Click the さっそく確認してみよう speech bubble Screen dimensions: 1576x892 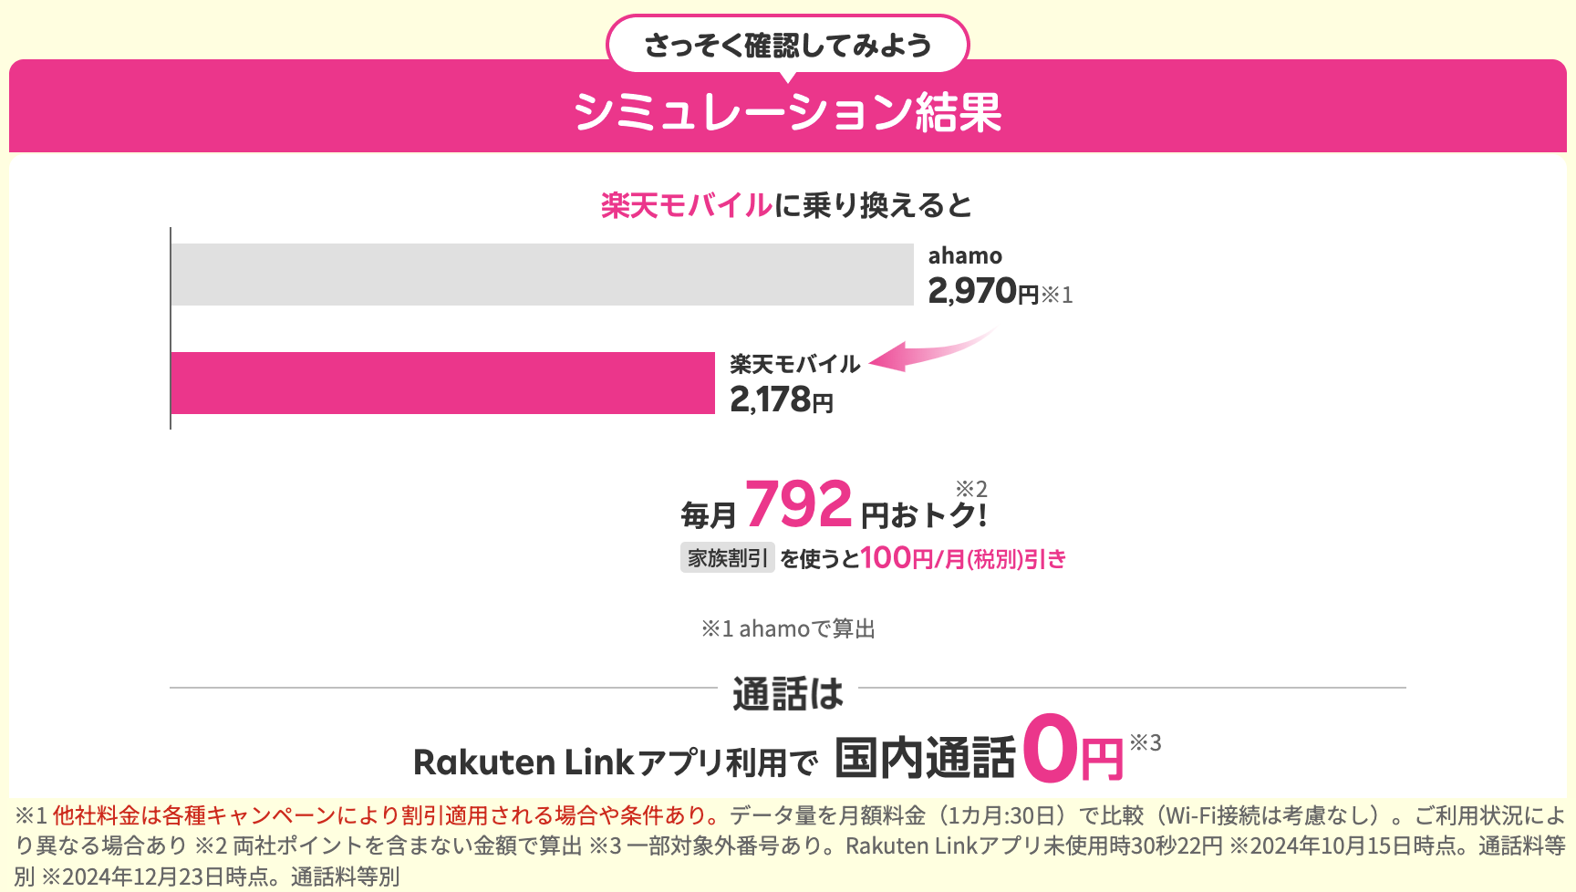pyautogui.click(x=788, y=44)
